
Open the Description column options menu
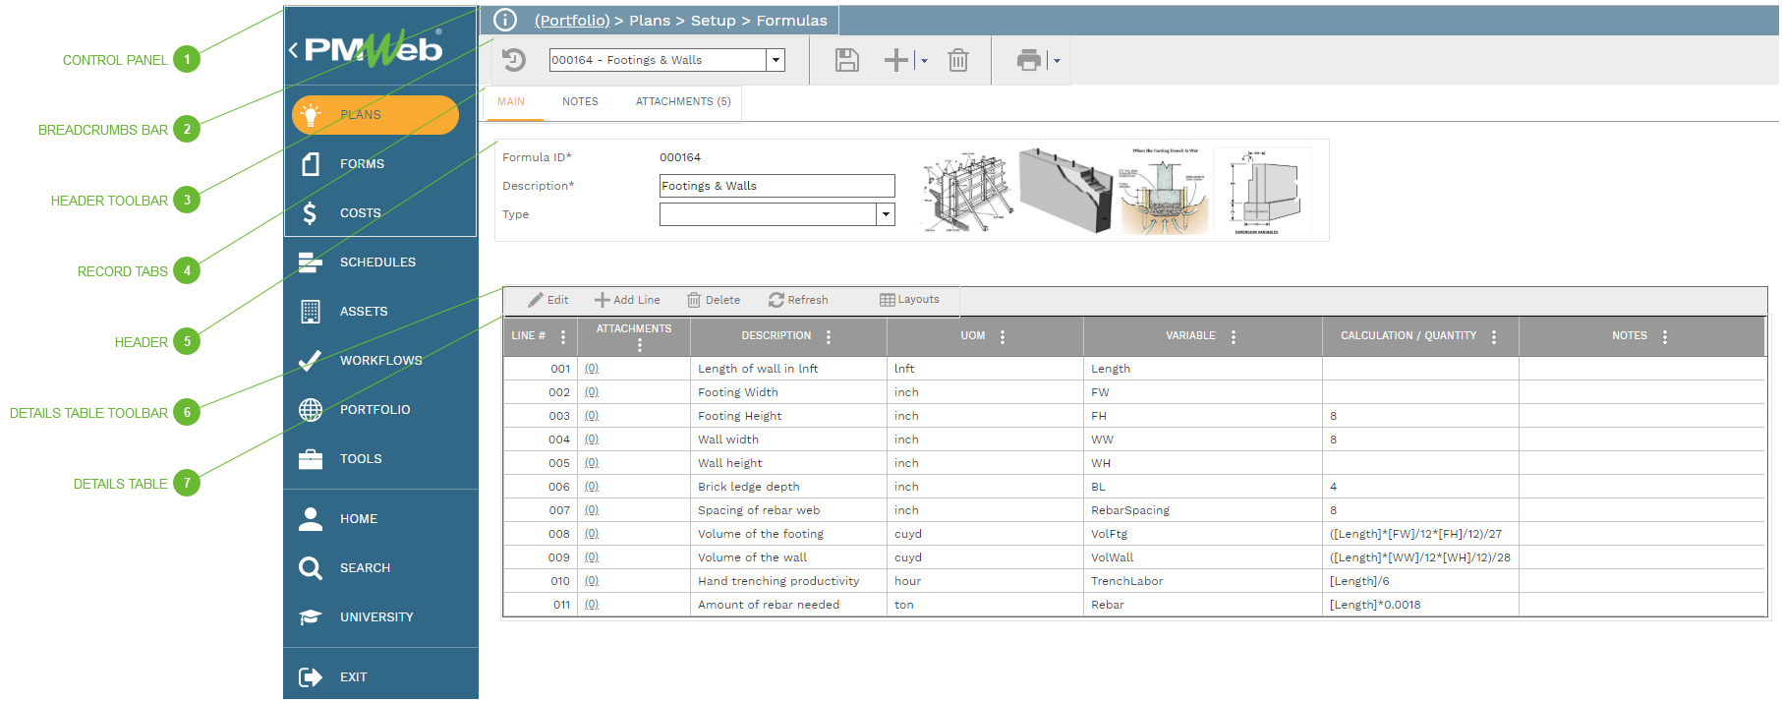tap(829, 336)
